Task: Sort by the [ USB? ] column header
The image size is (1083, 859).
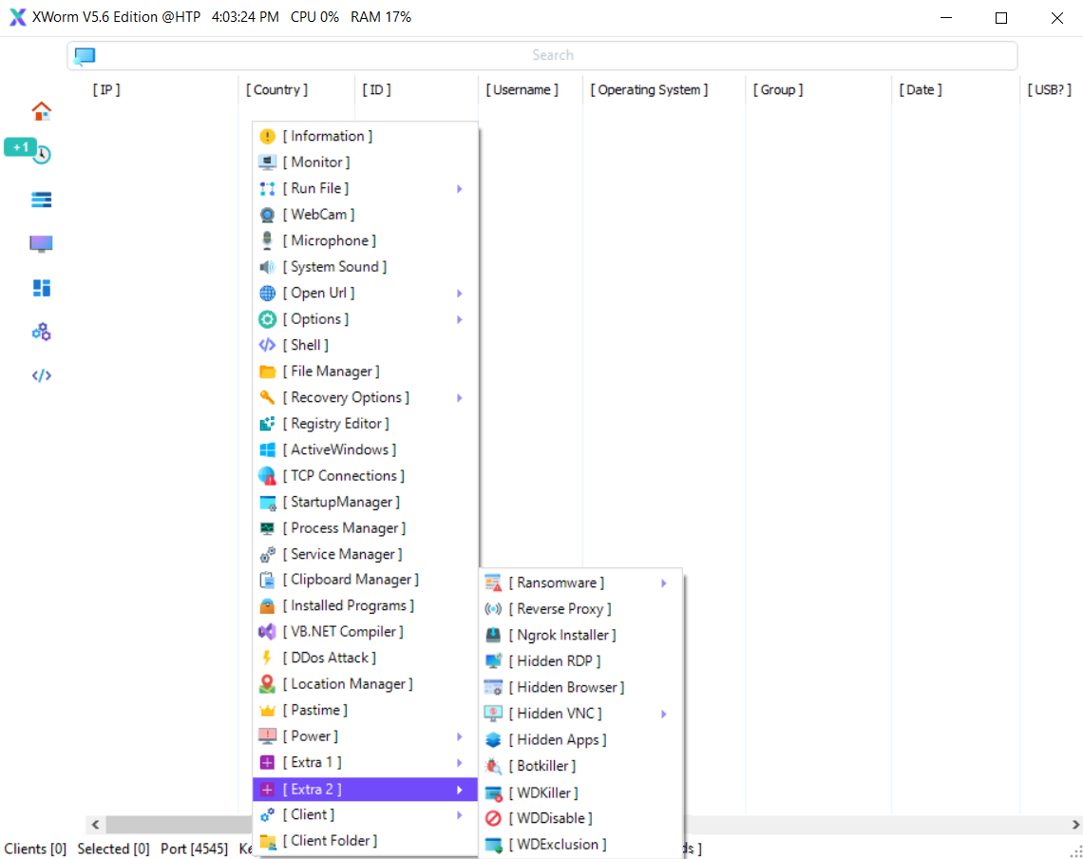Action: 1049,90
